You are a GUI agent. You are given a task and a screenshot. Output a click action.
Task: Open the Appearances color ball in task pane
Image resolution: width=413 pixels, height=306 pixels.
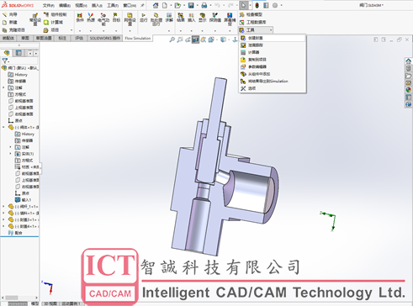pos(409,90)
